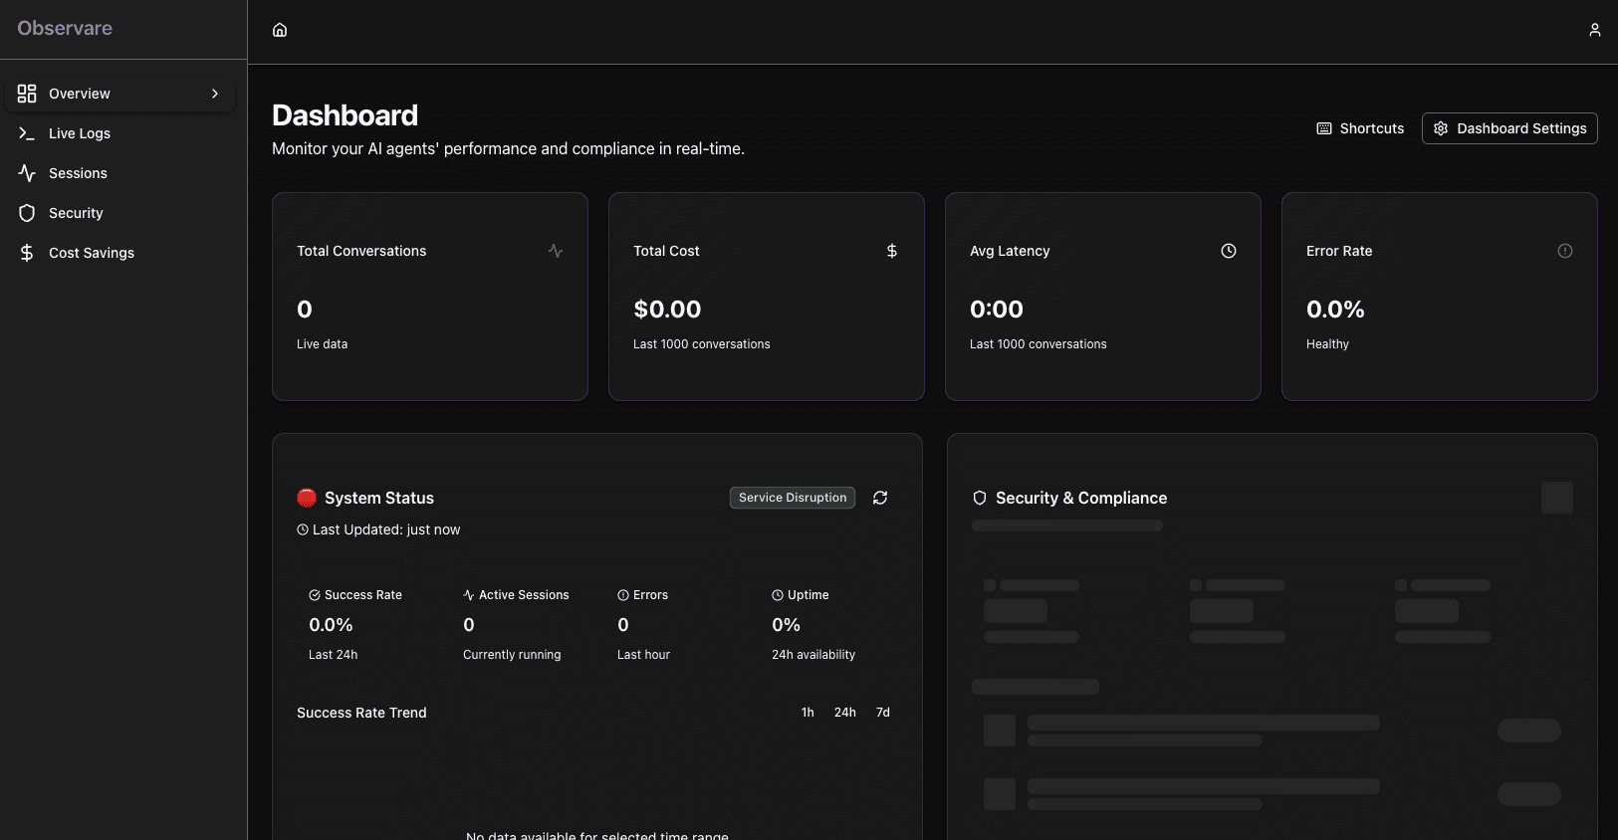Click the Success Rate check icon

click(x=315, y=595)
